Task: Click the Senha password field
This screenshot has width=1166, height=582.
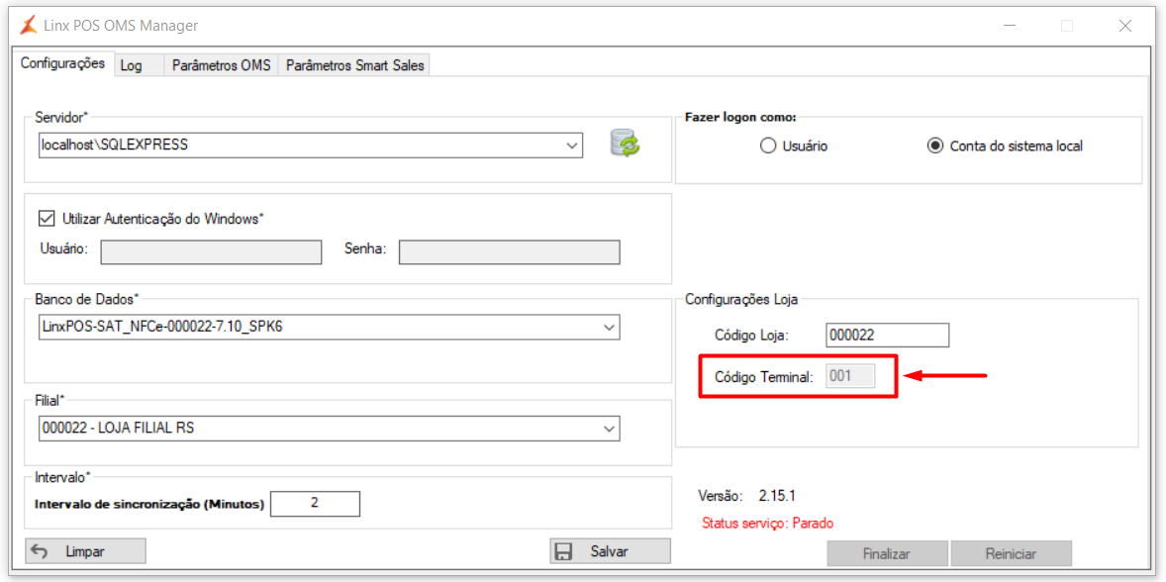Action: 510,252
